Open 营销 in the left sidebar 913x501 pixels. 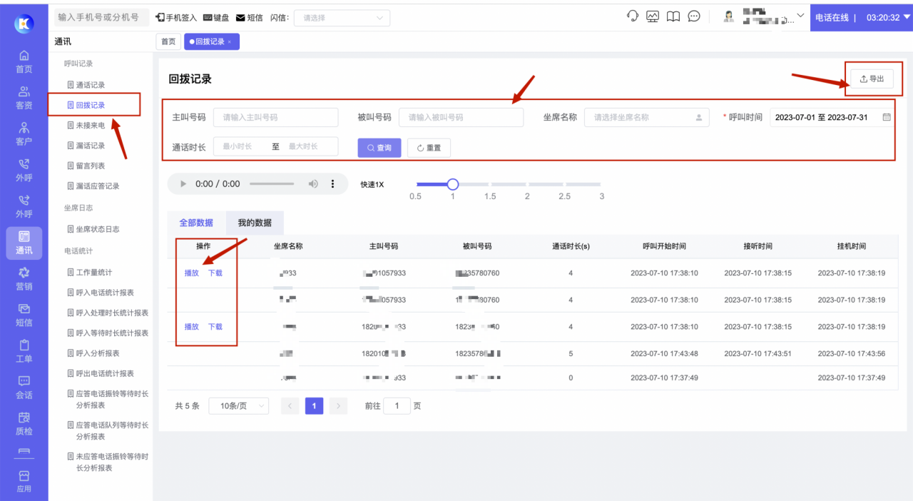pos(24,279)
